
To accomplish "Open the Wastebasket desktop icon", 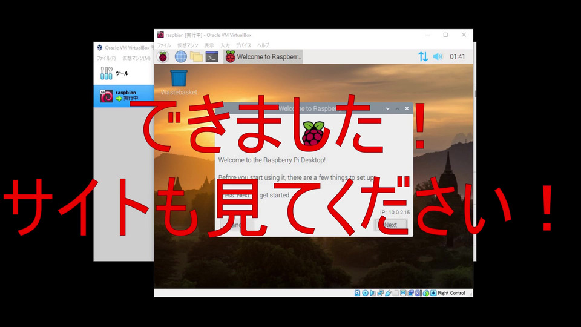I will coord(179,83).
